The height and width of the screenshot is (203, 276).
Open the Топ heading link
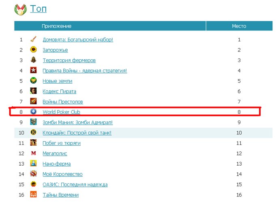tap(39, 9)
